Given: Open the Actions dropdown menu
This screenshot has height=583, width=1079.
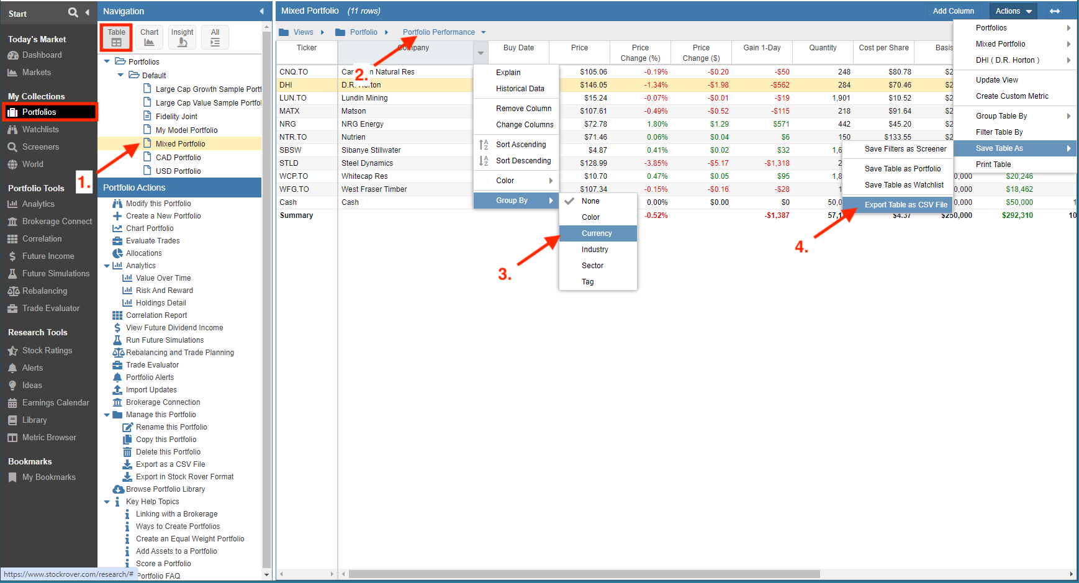Looking at the screenshot, I should [1013, 11].
